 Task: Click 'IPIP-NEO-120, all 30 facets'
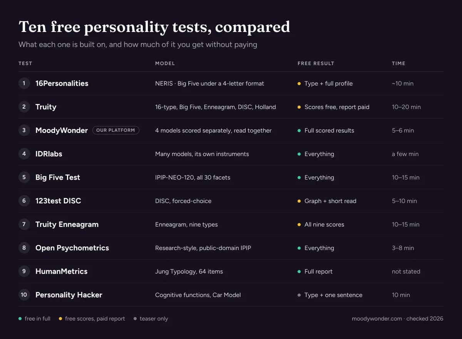coord(192,177)
